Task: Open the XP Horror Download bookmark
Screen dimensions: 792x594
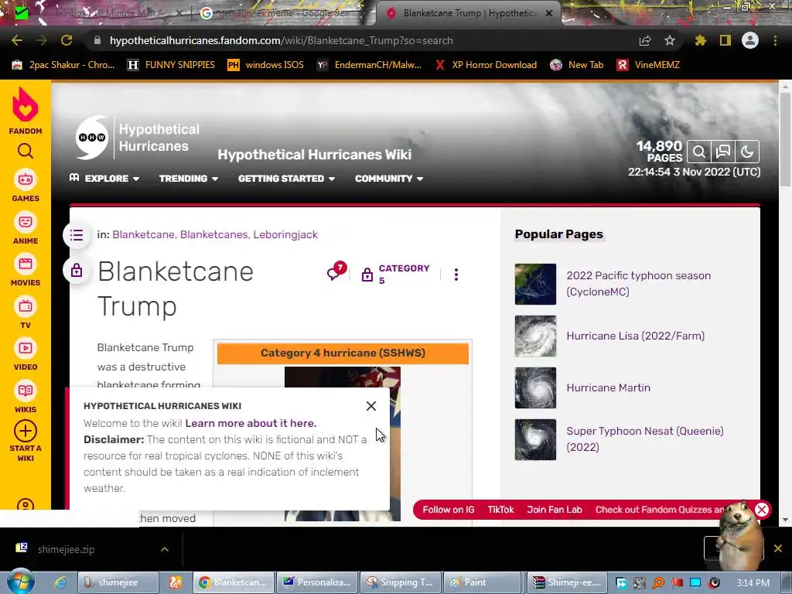Action: coord(486,65)
